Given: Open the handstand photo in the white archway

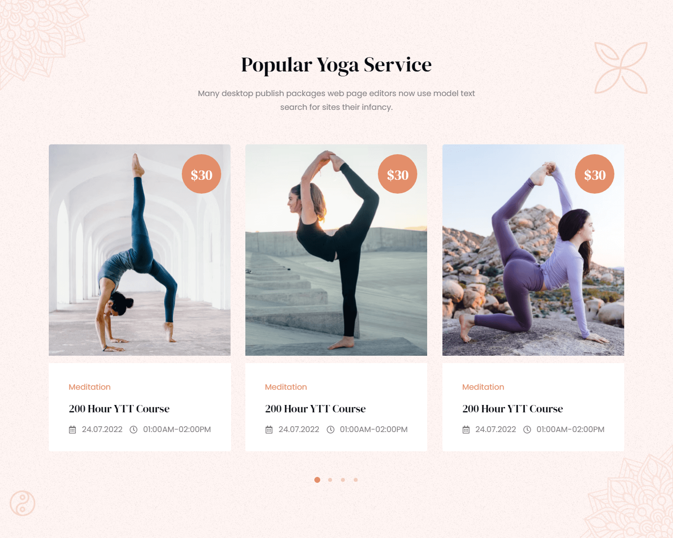Looking at the screenshot, I should [x=139, y=250].
